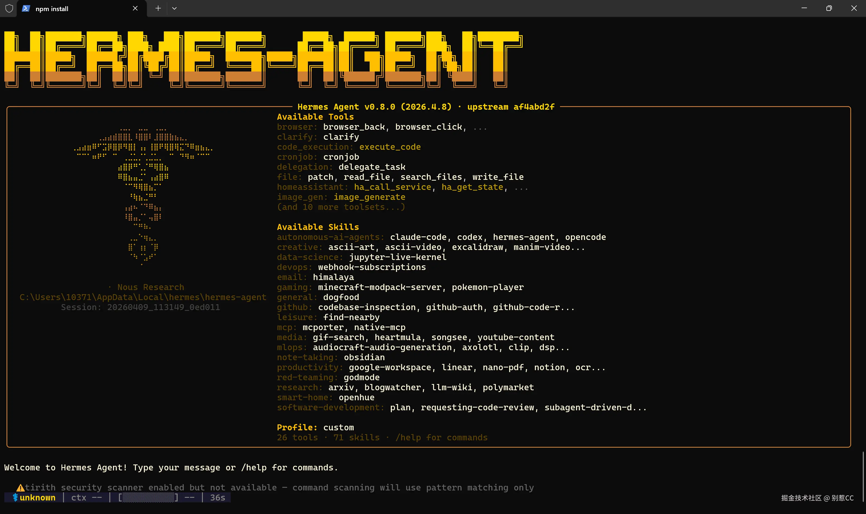Viewport: 866px width, 514px height.
Task: Click the context progress bar in status line
Action: 148,497
